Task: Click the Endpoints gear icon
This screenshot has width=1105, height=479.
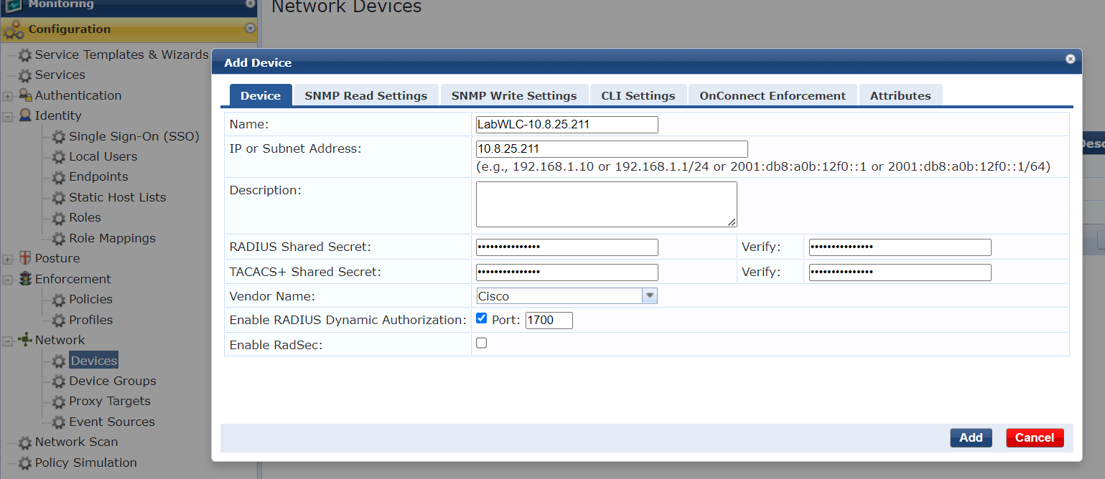Action: (59, 177)
